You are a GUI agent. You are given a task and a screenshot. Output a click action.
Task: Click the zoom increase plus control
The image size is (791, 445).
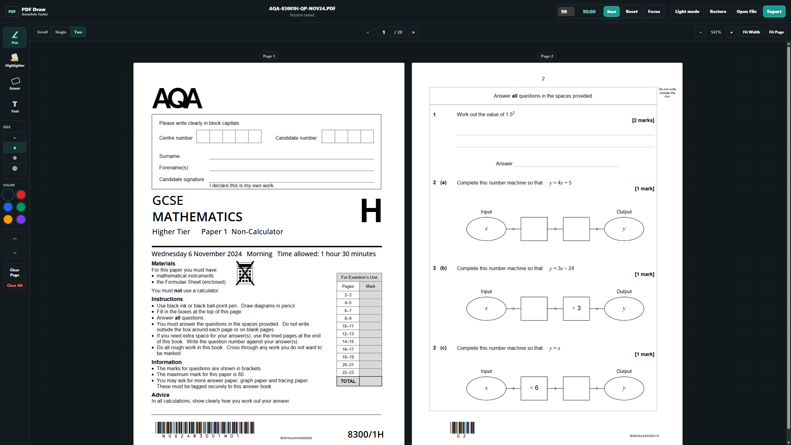[x=731, y=32]
